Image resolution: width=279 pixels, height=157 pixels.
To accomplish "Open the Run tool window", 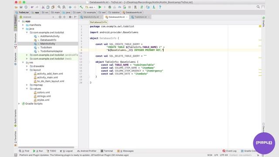I will [38, 151].
